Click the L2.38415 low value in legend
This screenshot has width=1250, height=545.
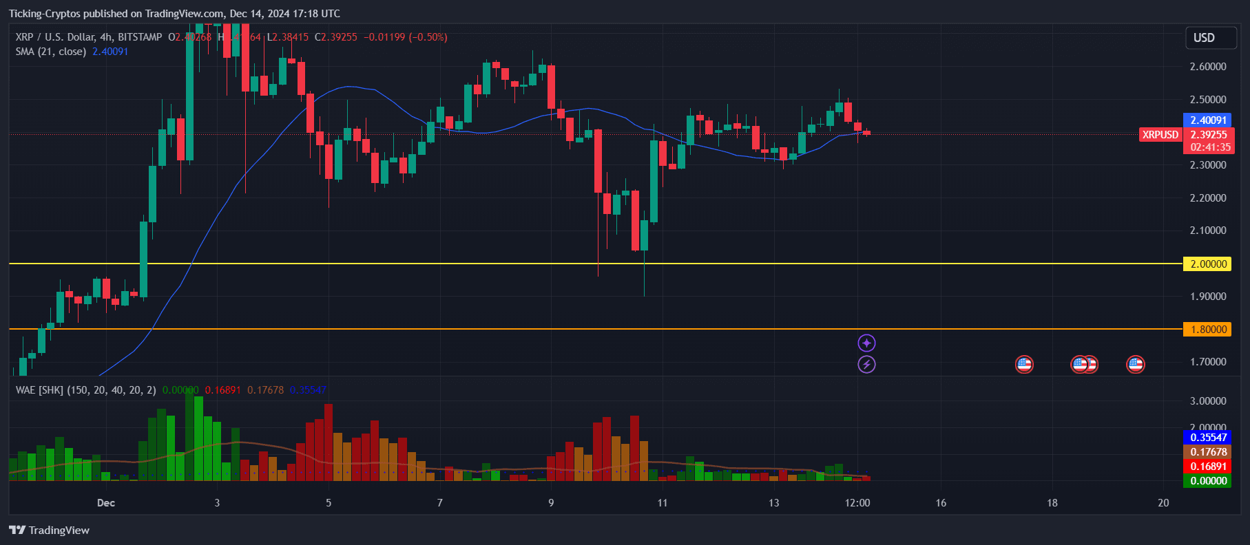point(288,37)
